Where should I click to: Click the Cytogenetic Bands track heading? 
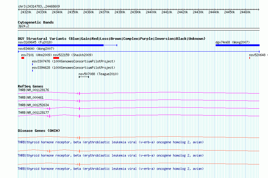click(x=36, y=22)
